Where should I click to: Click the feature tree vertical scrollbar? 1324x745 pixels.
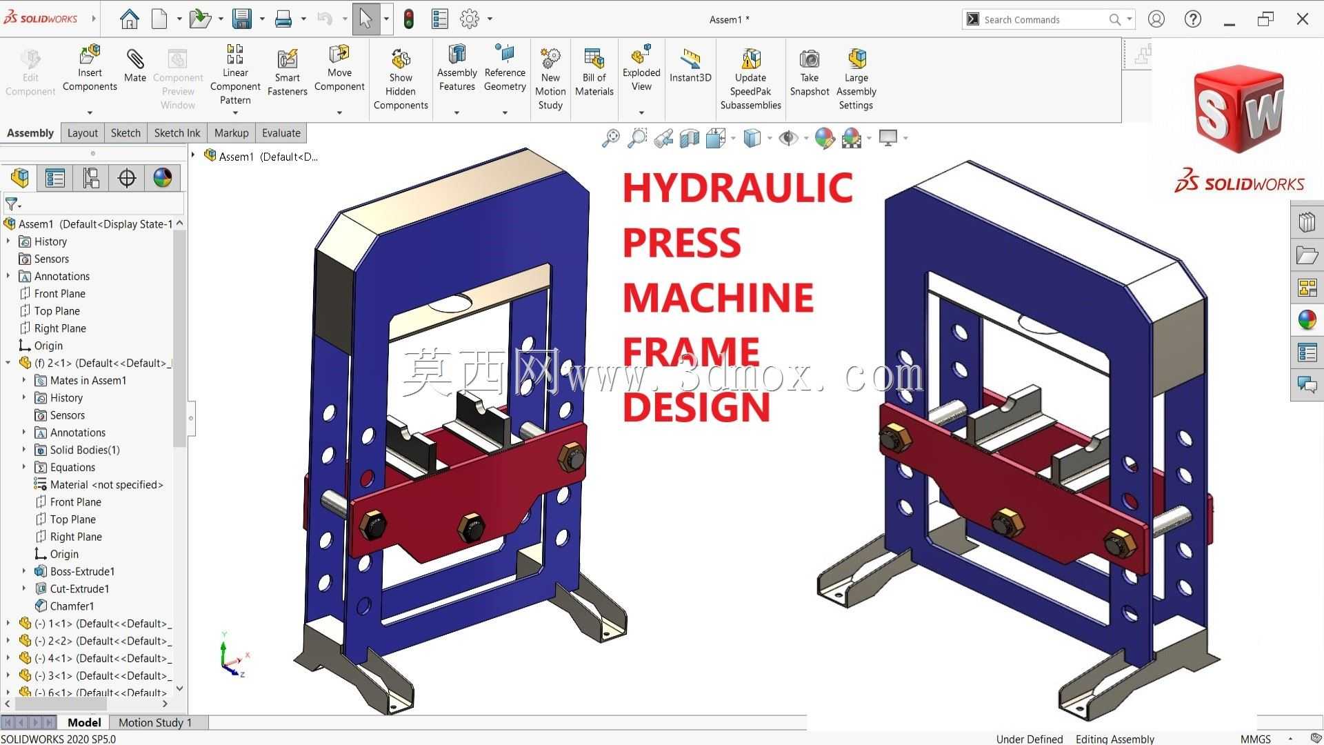180,338
